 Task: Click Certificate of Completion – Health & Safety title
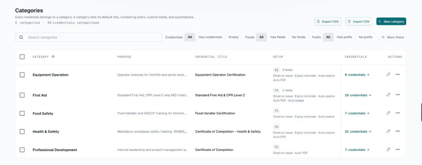[228, 132]
